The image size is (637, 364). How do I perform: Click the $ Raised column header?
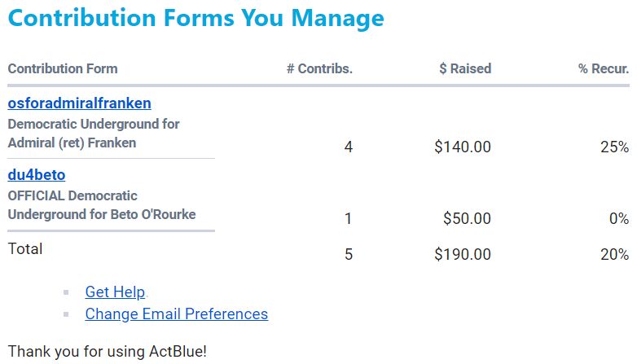click(x=464, y=68)
